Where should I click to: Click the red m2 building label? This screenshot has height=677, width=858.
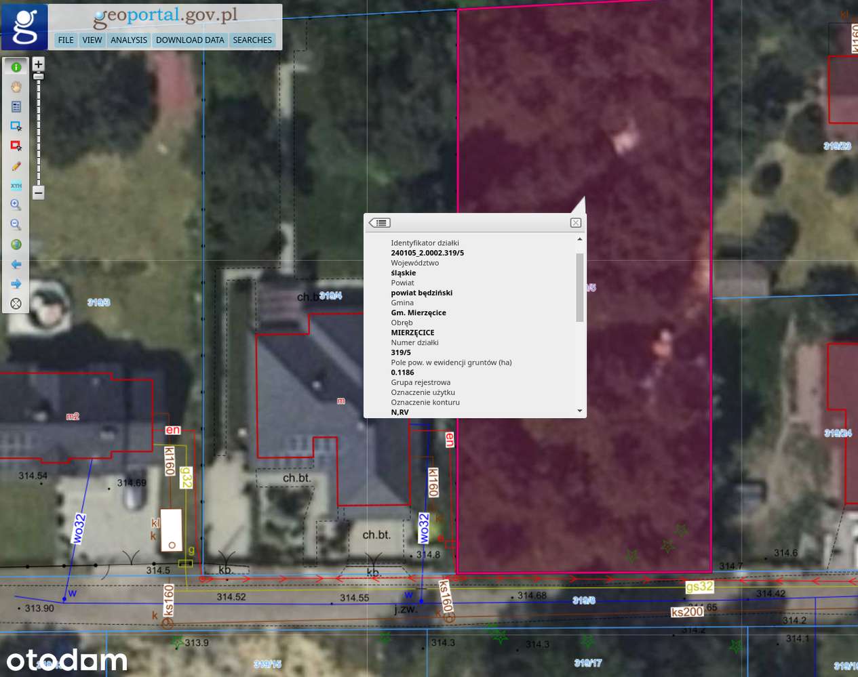pos(73,416)
